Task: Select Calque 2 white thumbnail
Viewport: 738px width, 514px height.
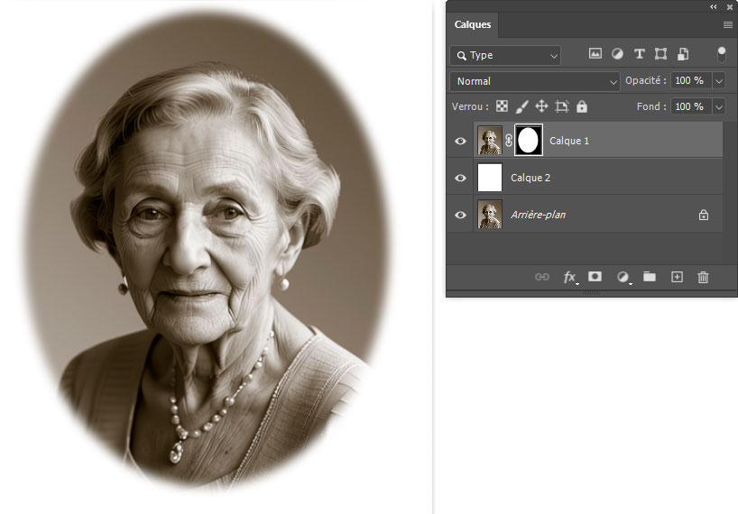Action: tap(490, 178)
